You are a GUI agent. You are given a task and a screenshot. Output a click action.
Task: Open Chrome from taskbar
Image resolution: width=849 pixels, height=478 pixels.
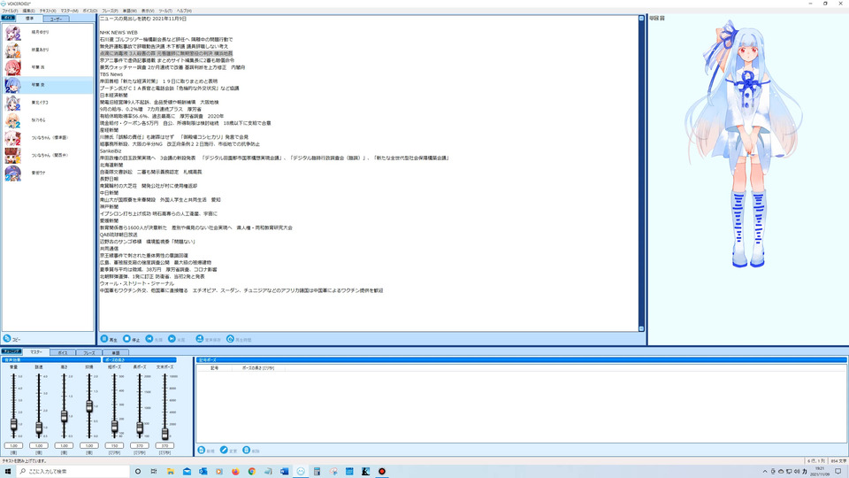click(252, 472)
